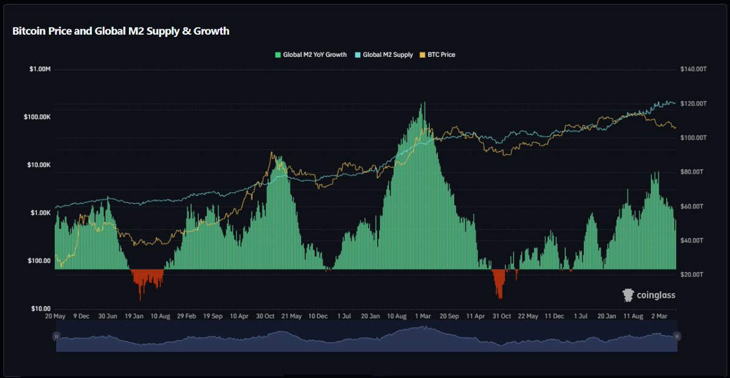Image resolution: width=730 pixels, height=378 pixels.
Task: Click the '11 Dec' date label
Action: 554,317
